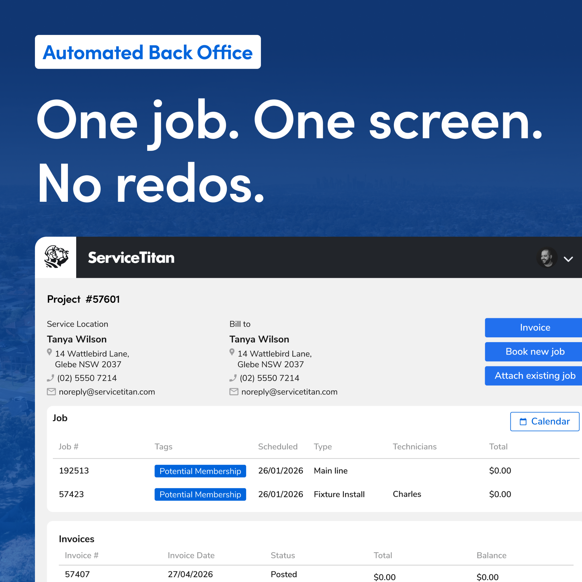Click the Balance column header
The image size is (582, 582).
point(491,555)
